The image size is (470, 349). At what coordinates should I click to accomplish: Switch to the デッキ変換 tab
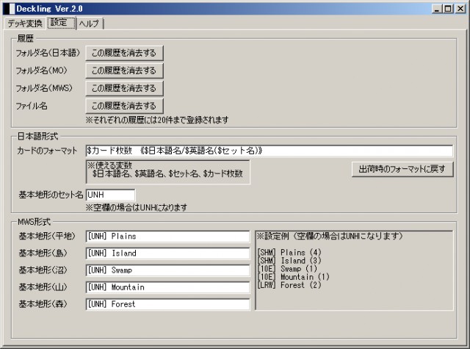25,24
